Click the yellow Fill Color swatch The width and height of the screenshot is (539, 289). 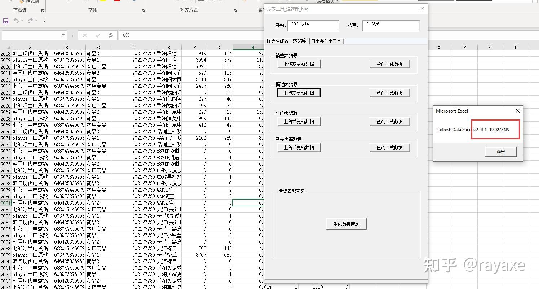(x=103, y=2)
